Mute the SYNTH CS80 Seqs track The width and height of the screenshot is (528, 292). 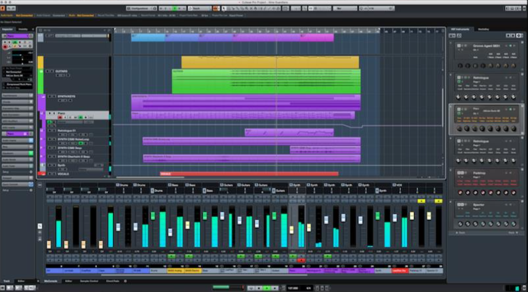50,148
